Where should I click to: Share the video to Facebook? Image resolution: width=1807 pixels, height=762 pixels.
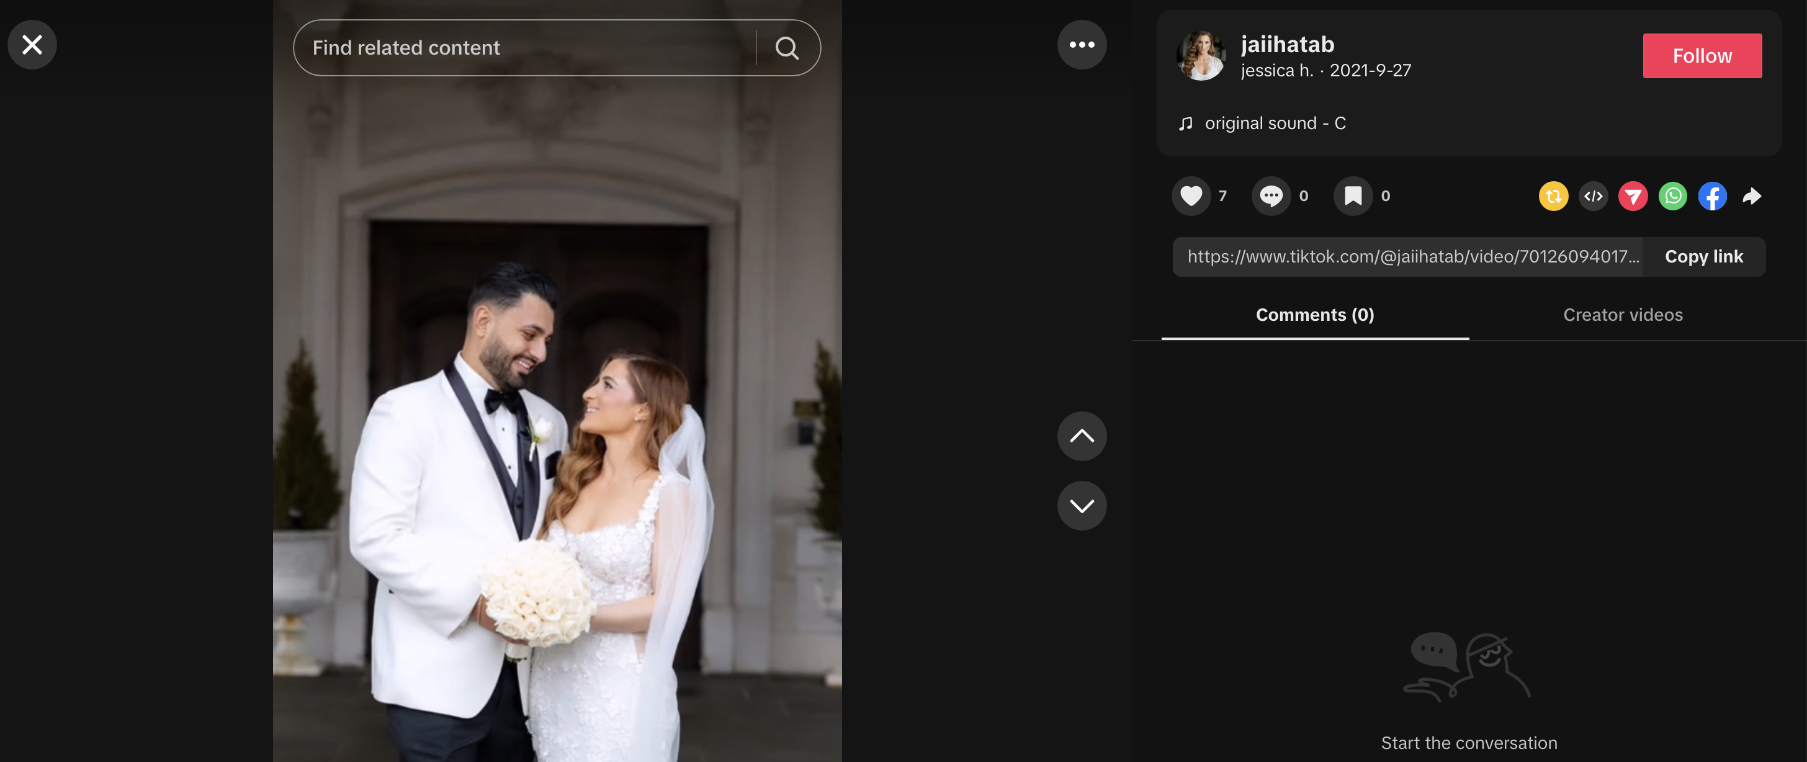pos(1712,195)
